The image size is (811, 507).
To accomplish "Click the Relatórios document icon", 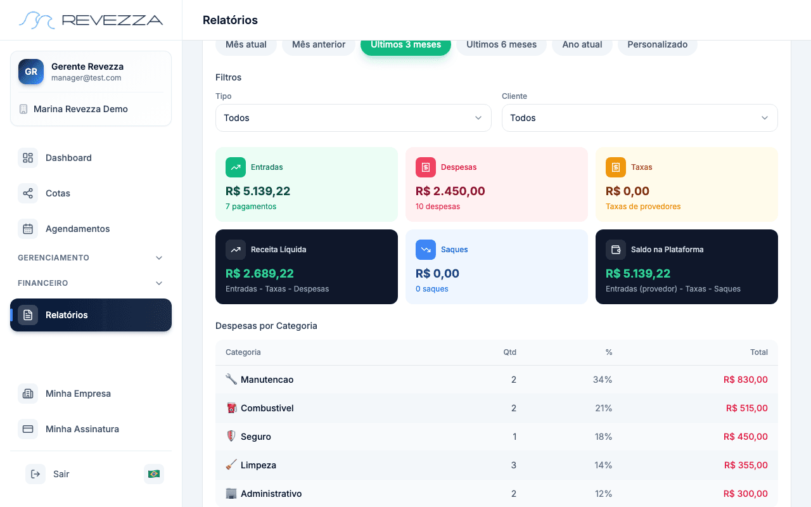I will (28, 315).
